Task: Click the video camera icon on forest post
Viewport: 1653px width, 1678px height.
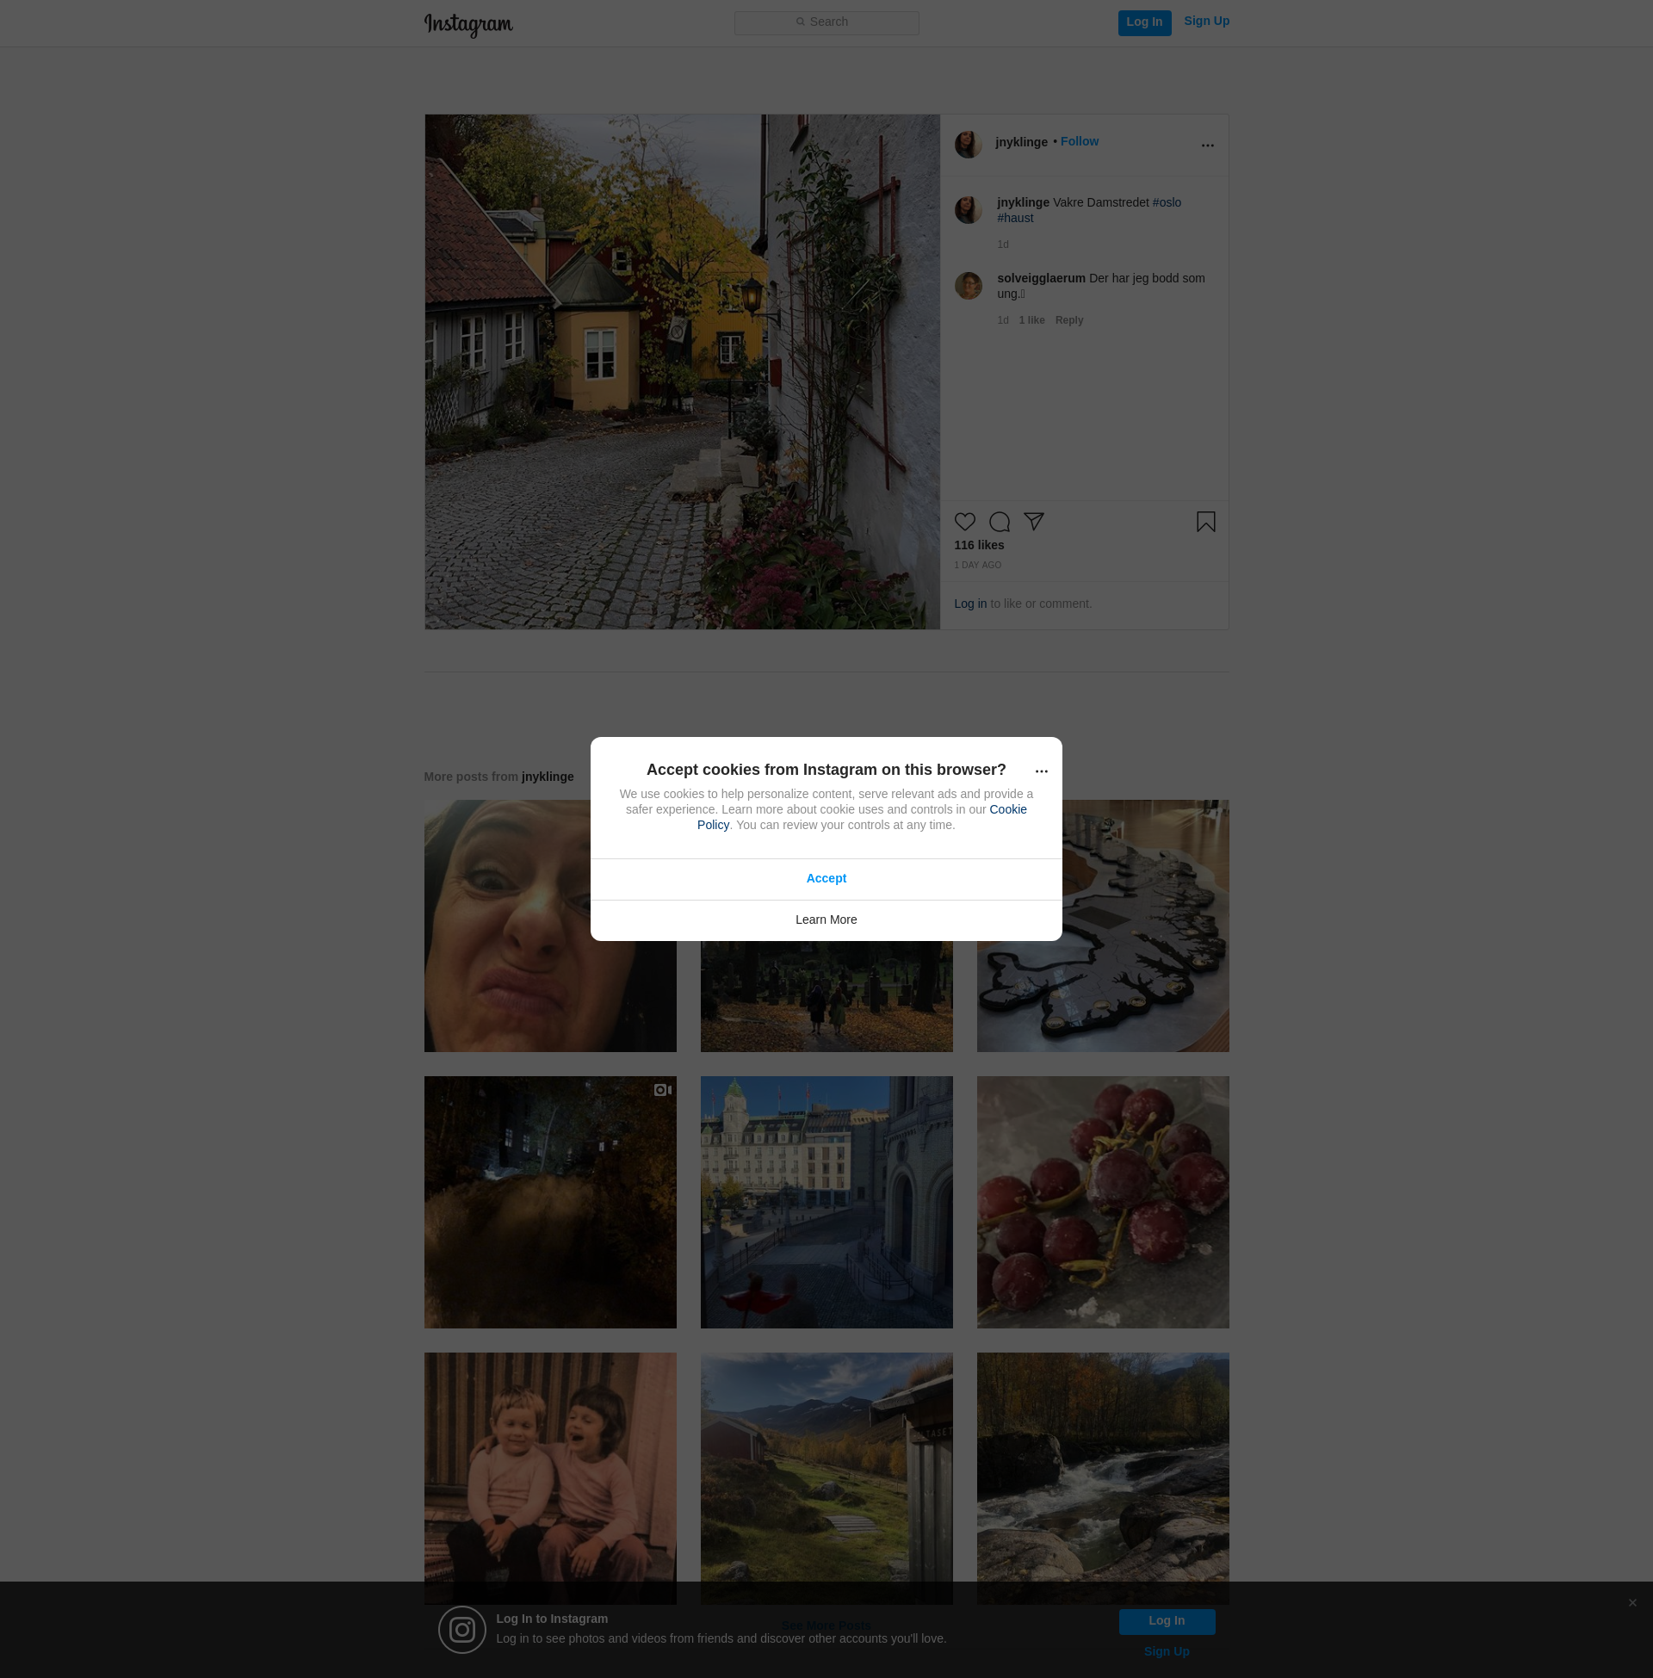Action: (x=662, y=1090)
